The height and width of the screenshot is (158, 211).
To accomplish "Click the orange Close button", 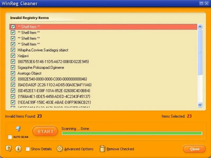I will pos(194,149).
